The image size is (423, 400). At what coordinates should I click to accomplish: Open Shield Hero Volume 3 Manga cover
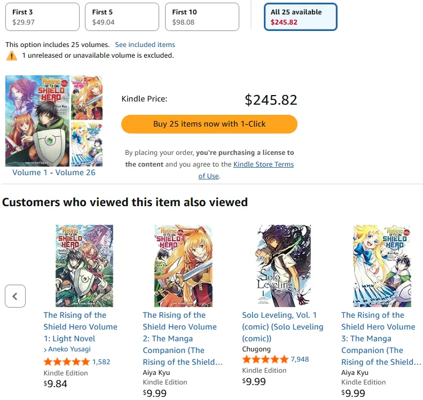(381, 266)
